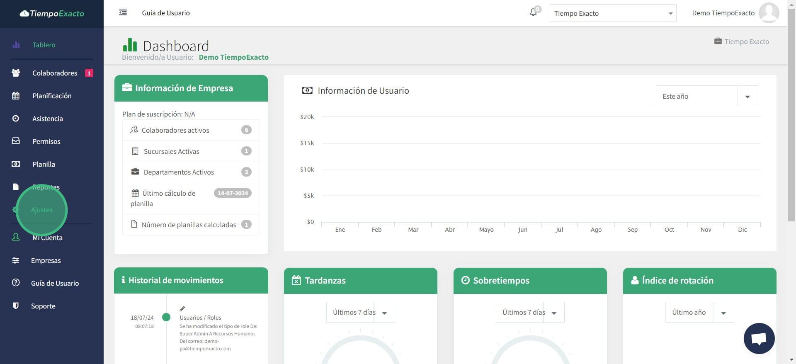Click the Historial de movimientos header

coord(191,280)
